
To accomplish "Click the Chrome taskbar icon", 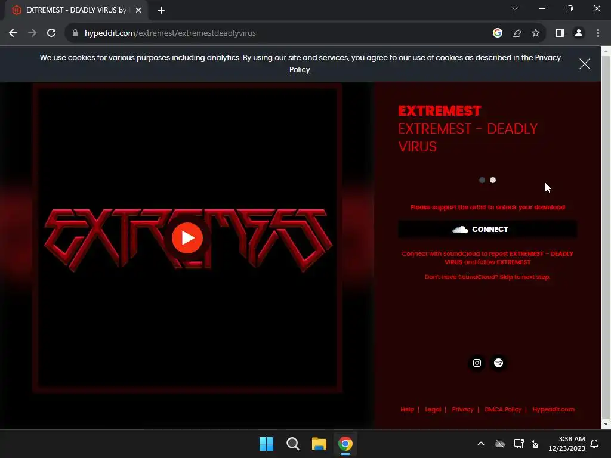I will [x=345, y=444].
